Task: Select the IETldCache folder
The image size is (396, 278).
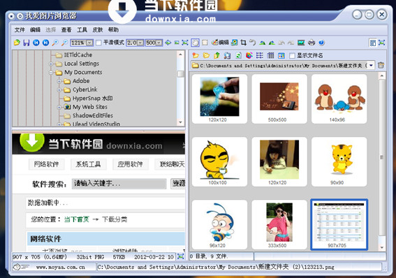Action: (x=78, y=54)
